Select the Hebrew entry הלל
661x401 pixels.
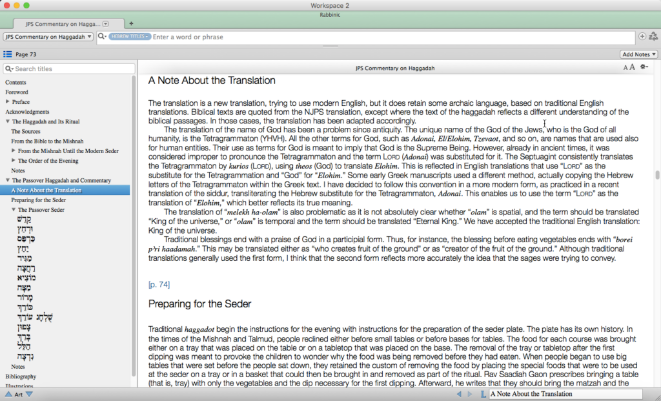click(x=24, y=347)
